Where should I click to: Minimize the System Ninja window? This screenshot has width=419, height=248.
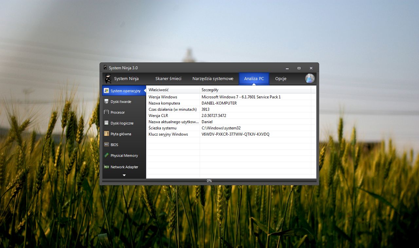(287, 68)
